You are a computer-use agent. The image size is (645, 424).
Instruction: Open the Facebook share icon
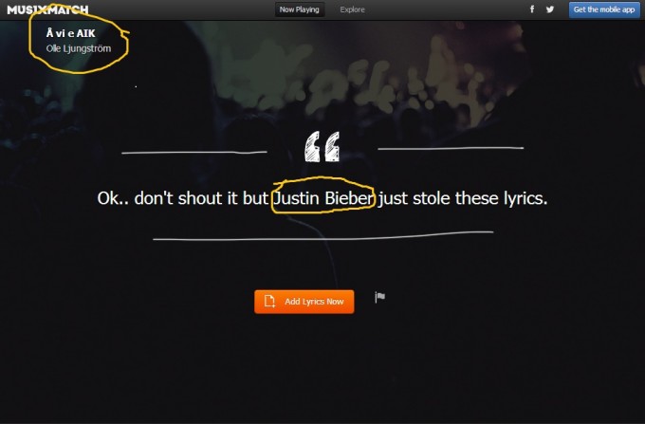(x=532, y=9)
